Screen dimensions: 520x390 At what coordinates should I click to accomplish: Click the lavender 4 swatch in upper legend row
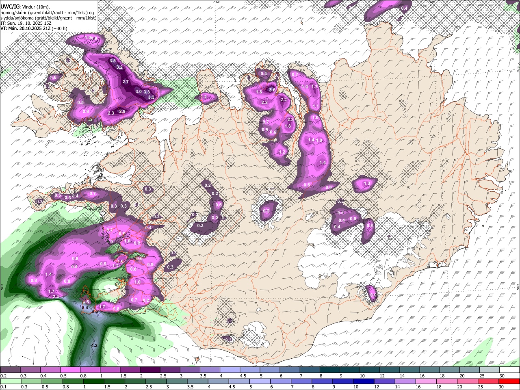coord(230,370)
